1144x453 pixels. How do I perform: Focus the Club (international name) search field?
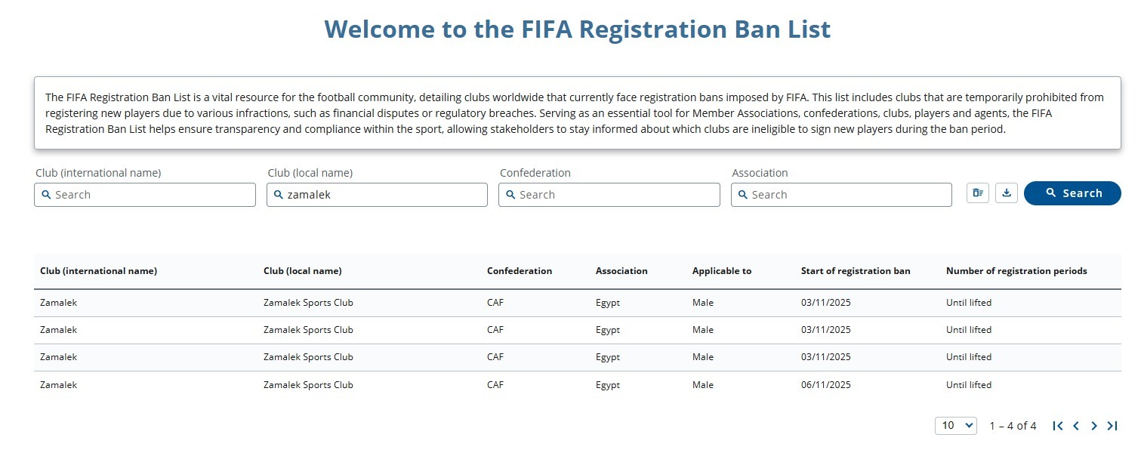[x=145, y=195]
